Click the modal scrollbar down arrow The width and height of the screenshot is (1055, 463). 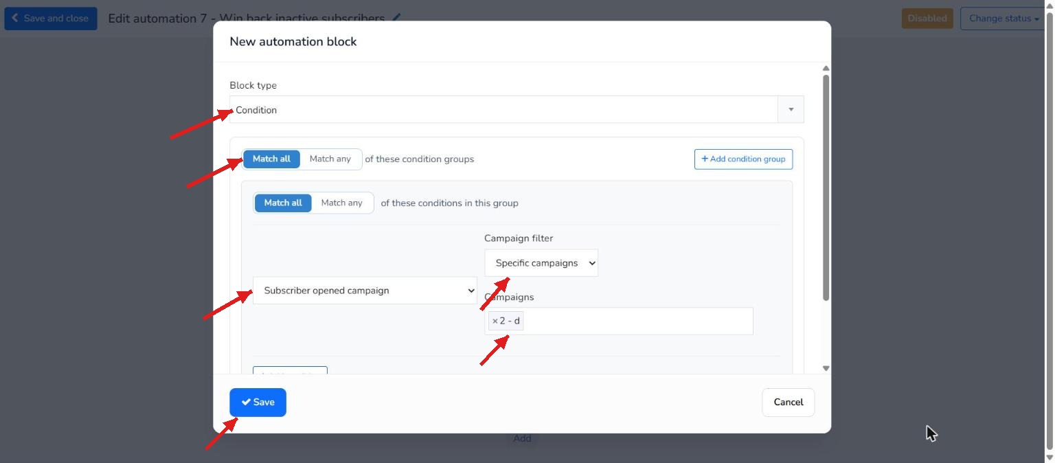[826, 368]
